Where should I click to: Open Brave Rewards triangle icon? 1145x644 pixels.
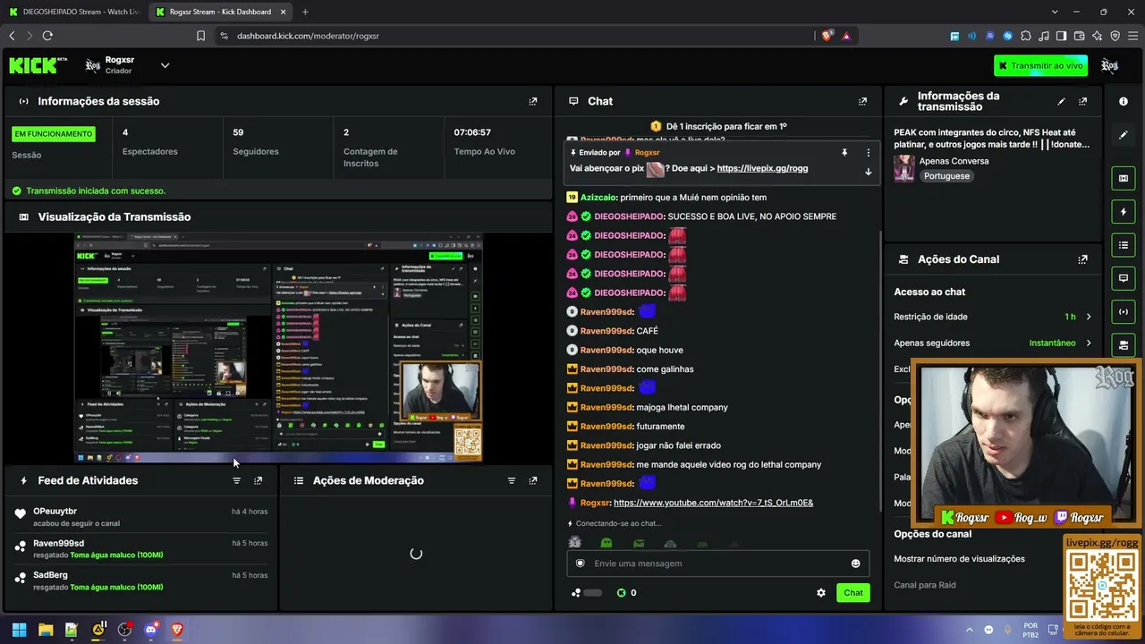point(846,36)
